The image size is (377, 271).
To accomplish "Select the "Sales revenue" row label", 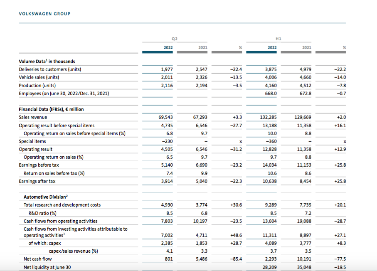I will pos(33,117).
